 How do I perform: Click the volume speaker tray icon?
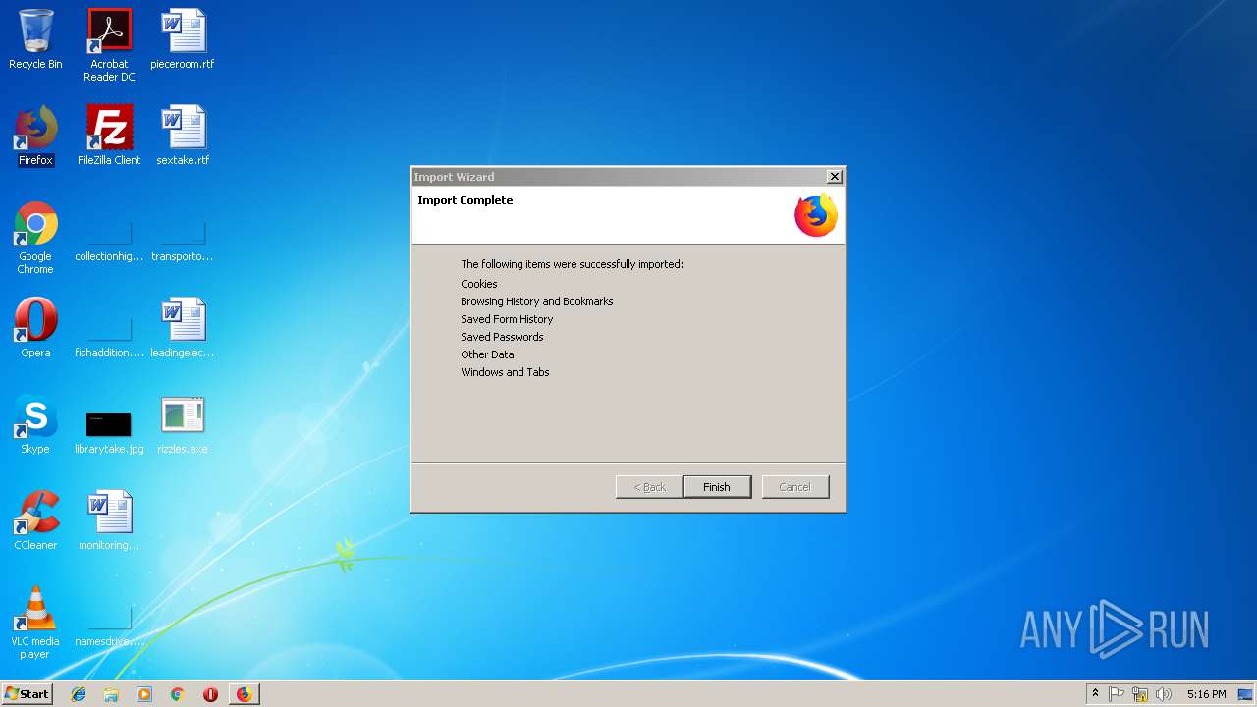point(1164,694)
